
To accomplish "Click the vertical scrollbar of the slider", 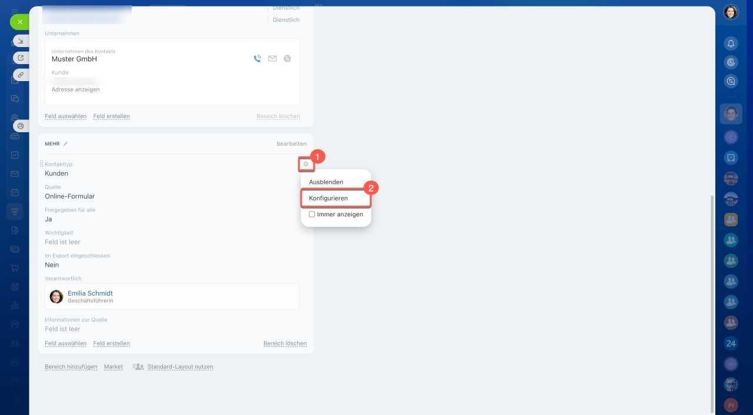I will click(x=712, y=303).
